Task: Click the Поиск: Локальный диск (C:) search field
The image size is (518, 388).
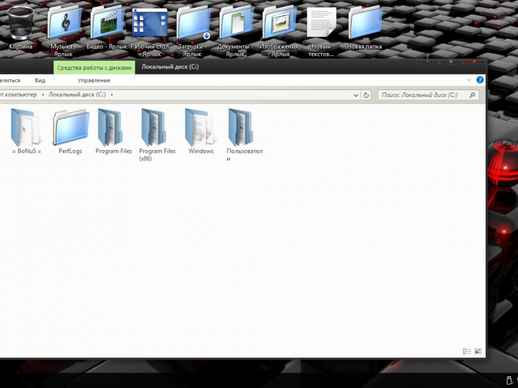Action: (x=428, y=95)
